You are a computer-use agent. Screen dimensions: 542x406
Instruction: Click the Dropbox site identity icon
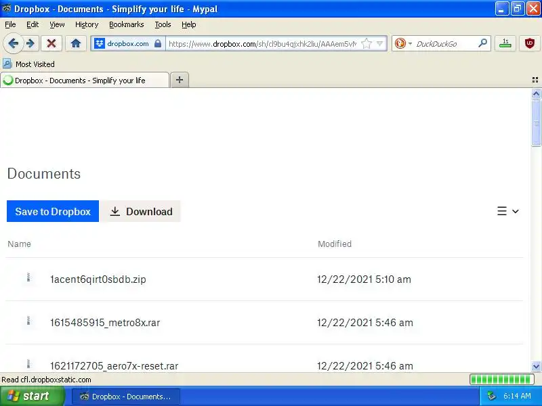[100, 43]
